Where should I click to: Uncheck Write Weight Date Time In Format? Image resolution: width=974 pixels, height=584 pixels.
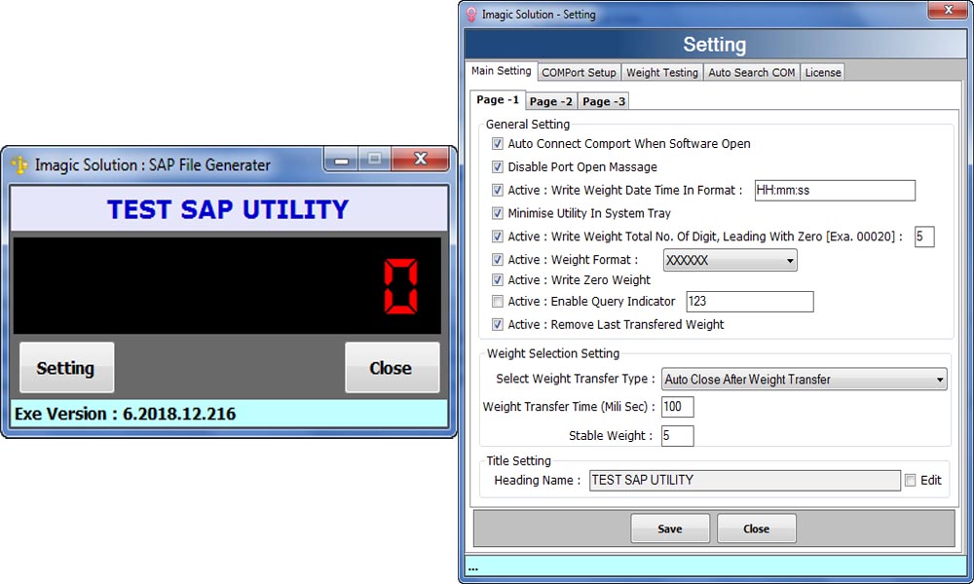(498, 191)
